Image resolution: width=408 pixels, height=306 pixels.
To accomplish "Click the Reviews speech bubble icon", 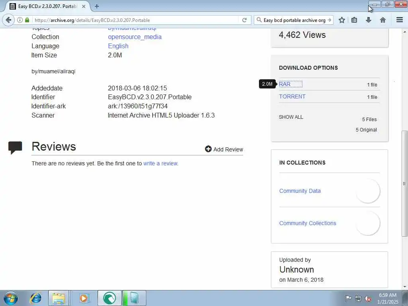I will (x=15, y=148).
